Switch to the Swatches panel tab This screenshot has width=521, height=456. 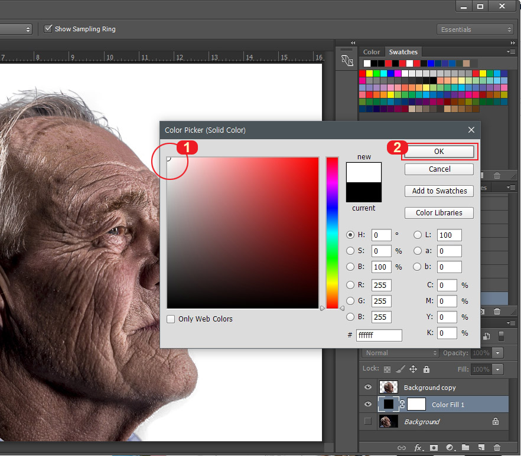(403, 52)
